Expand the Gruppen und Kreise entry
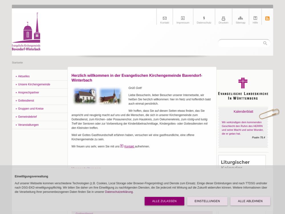Viewport: 285px width, 214px height. [30, 109]
